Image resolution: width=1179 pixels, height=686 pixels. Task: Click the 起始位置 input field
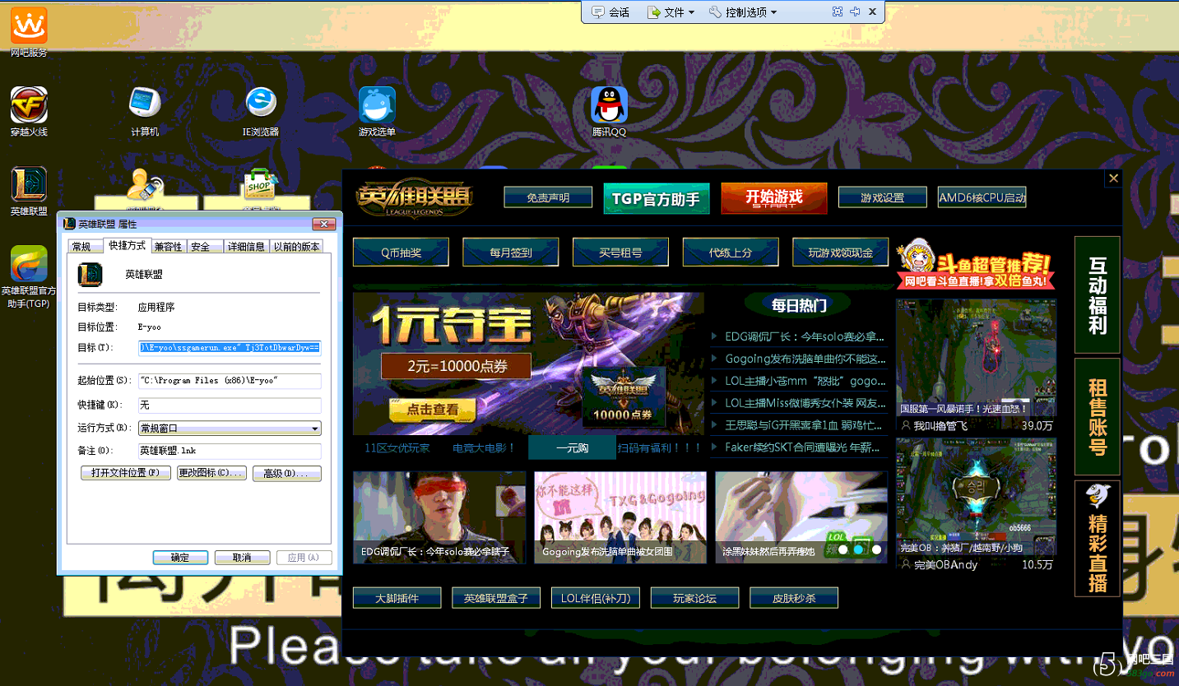[x=230, y=381]
